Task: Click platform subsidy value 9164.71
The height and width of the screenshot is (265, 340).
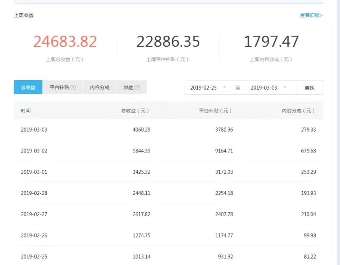Action: point(224,151)
